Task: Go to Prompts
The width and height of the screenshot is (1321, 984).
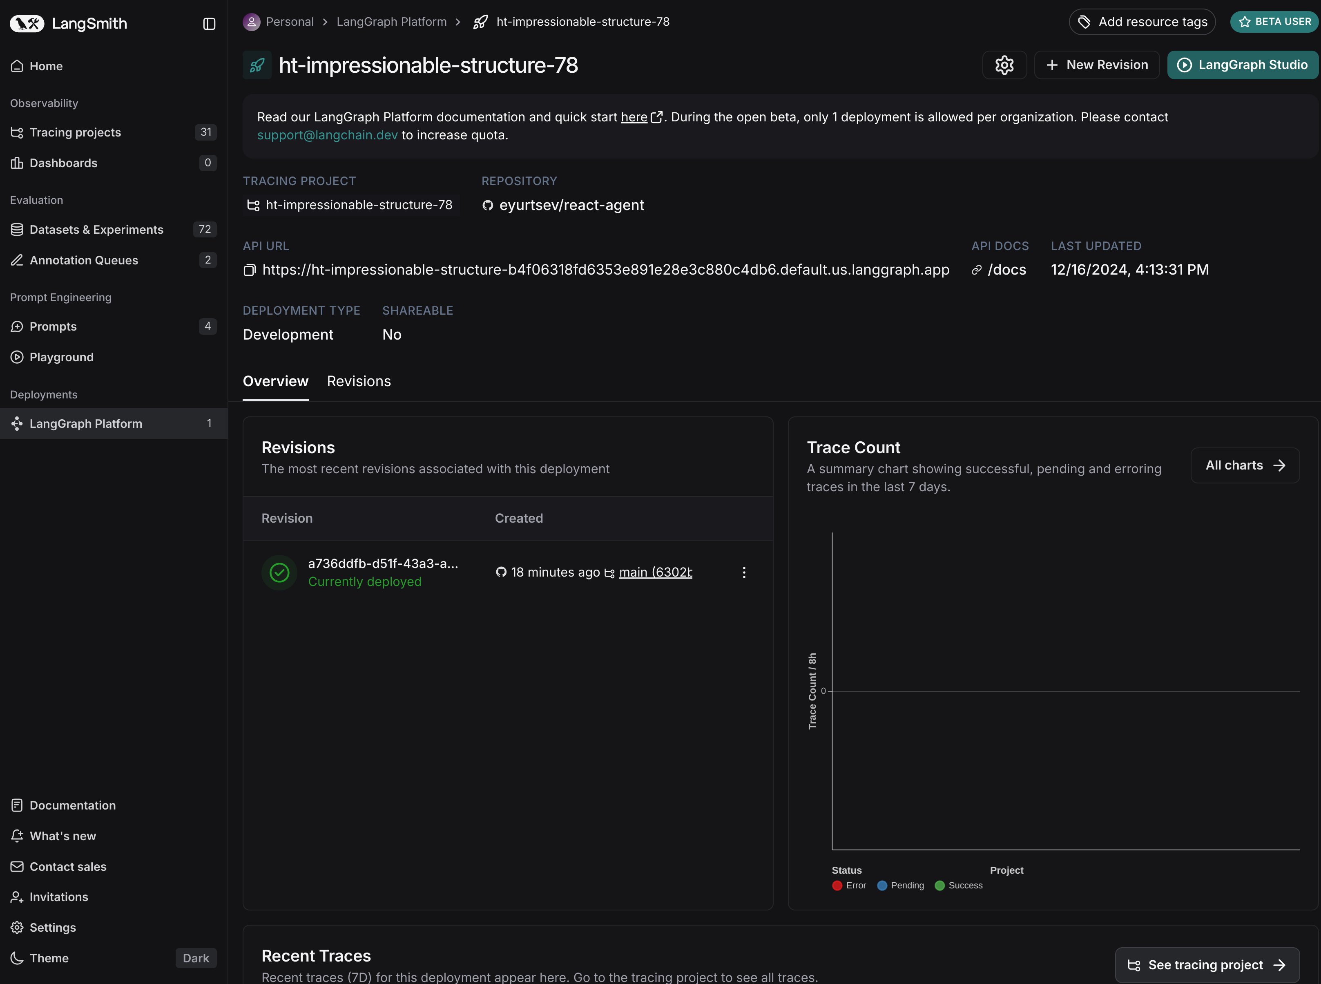Action: coord(113,327)
